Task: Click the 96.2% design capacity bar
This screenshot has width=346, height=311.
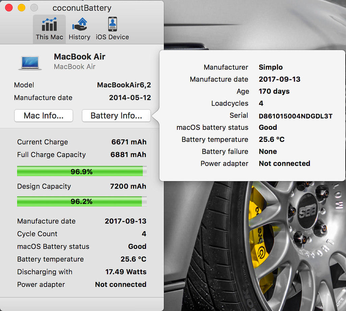Action: click(x=82, y=201)
